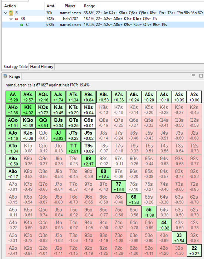
Task: Click the 742k amount cell
Action: (51, 18)
